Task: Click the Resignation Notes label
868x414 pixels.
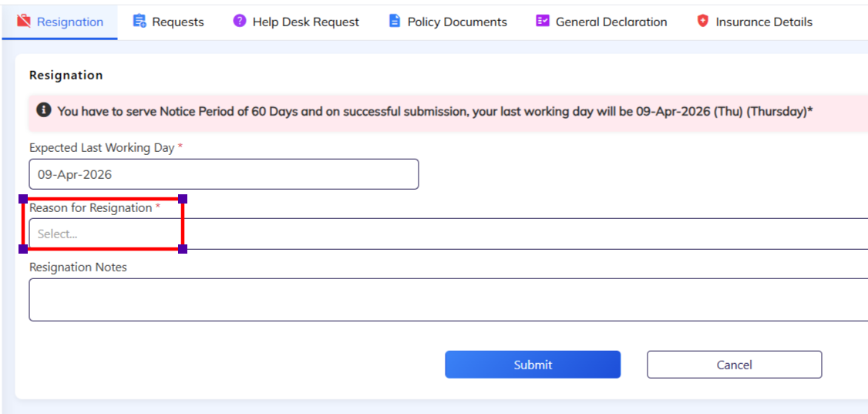Action: [78, 268]
